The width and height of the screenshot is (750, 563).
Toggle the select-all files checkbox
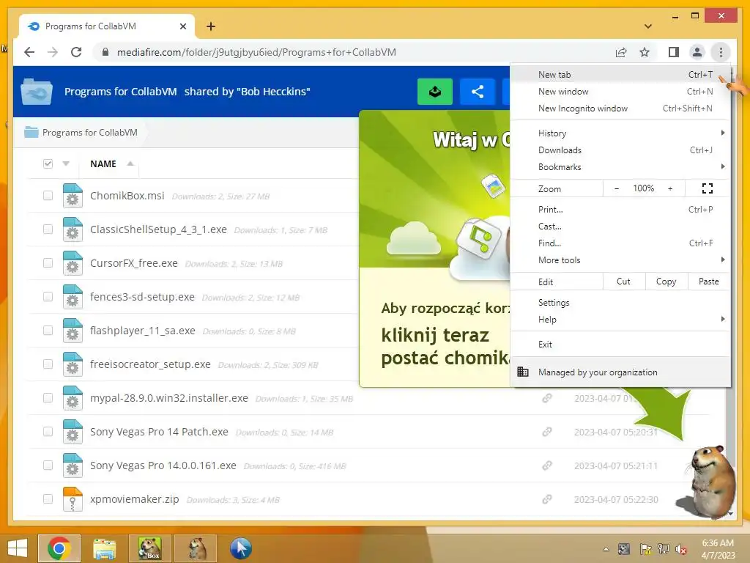point(48,163)
